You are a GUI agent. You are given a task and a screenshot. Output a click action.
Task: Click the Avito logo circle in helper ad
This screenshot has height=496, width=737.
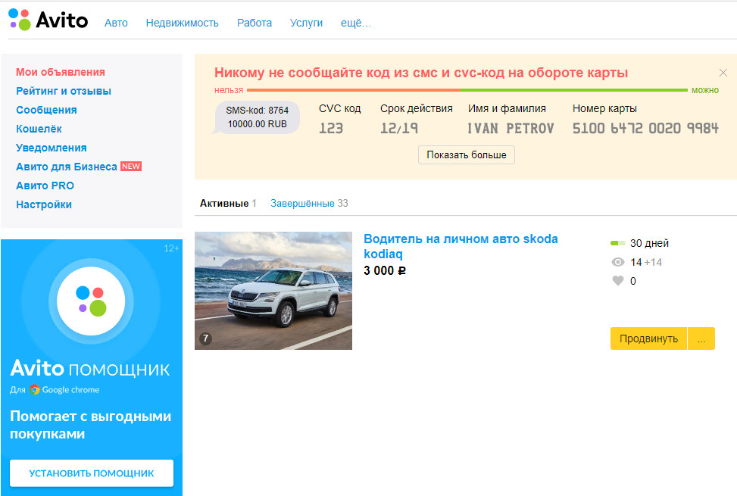click(91, 301)
